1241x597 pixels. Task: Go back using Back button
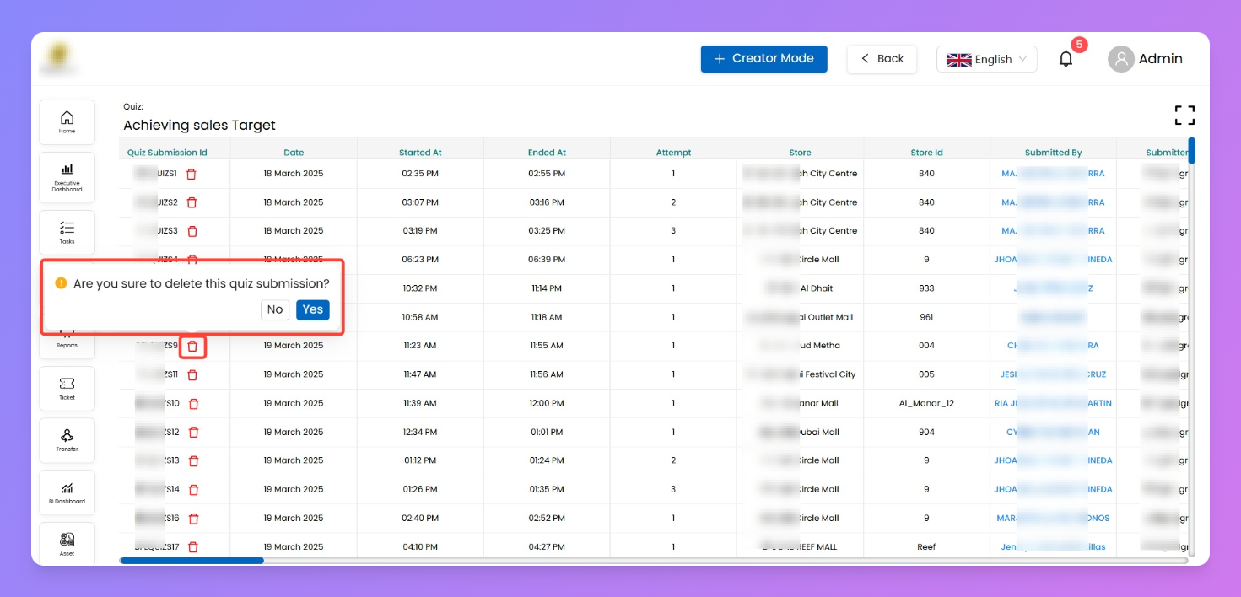(882, 59)
